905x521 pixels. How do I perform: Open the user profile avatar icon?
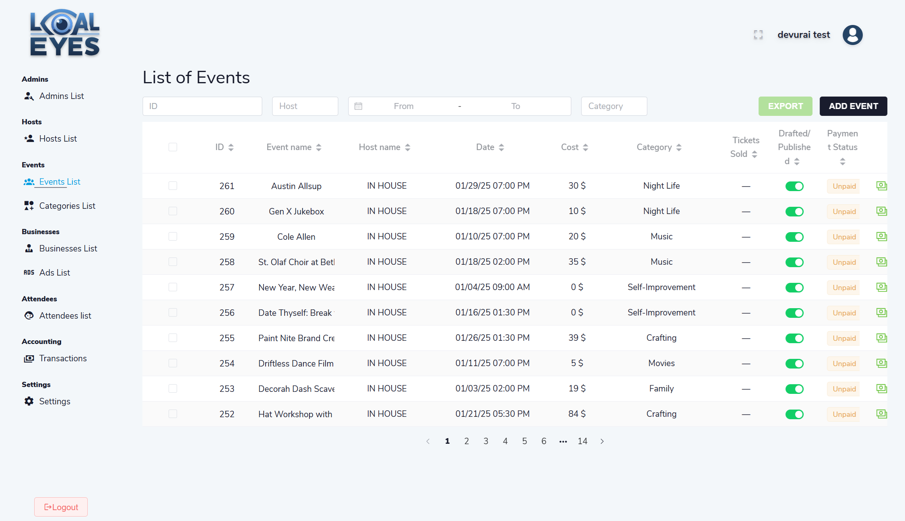852,35
